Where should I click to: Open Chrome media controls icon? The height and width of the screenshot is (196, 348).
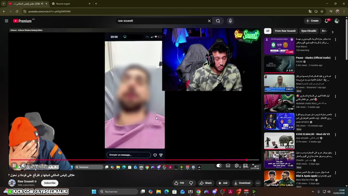pyautogui.click(x=331, y=11)
